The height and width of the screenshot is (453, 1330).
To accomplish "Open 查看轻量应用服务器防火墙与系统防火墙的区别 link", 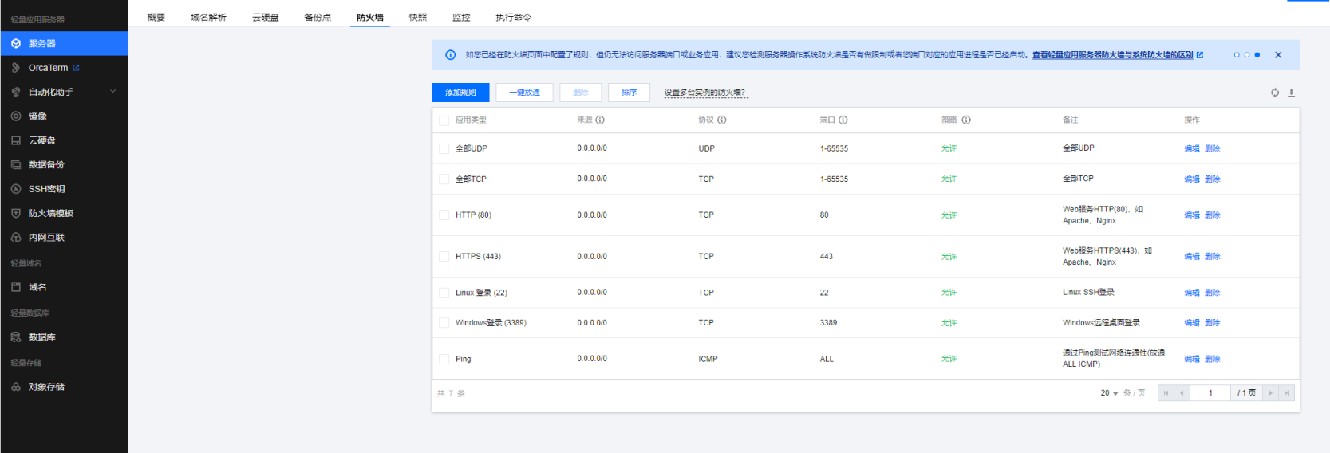I will pyautogui.click(x=1112, y=55).
